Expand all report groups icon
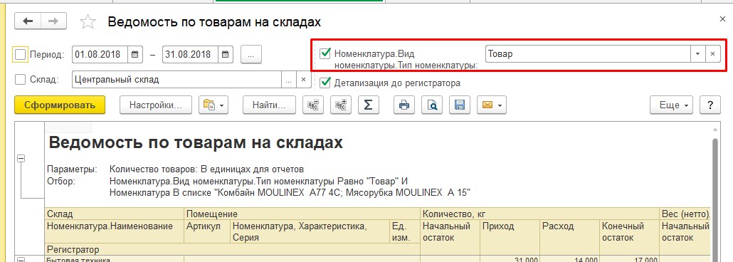Image resolution: width=733 pixels, height=262 pixels. click(x=341, y=105)
